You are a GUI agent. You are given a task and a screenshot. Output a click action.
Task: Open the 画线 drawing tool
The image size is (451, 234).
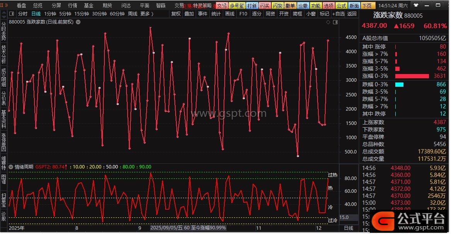(x=230, y=14)
